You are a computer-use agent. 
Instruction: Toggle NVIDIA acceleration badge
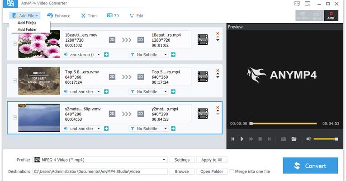pos(303,16)
